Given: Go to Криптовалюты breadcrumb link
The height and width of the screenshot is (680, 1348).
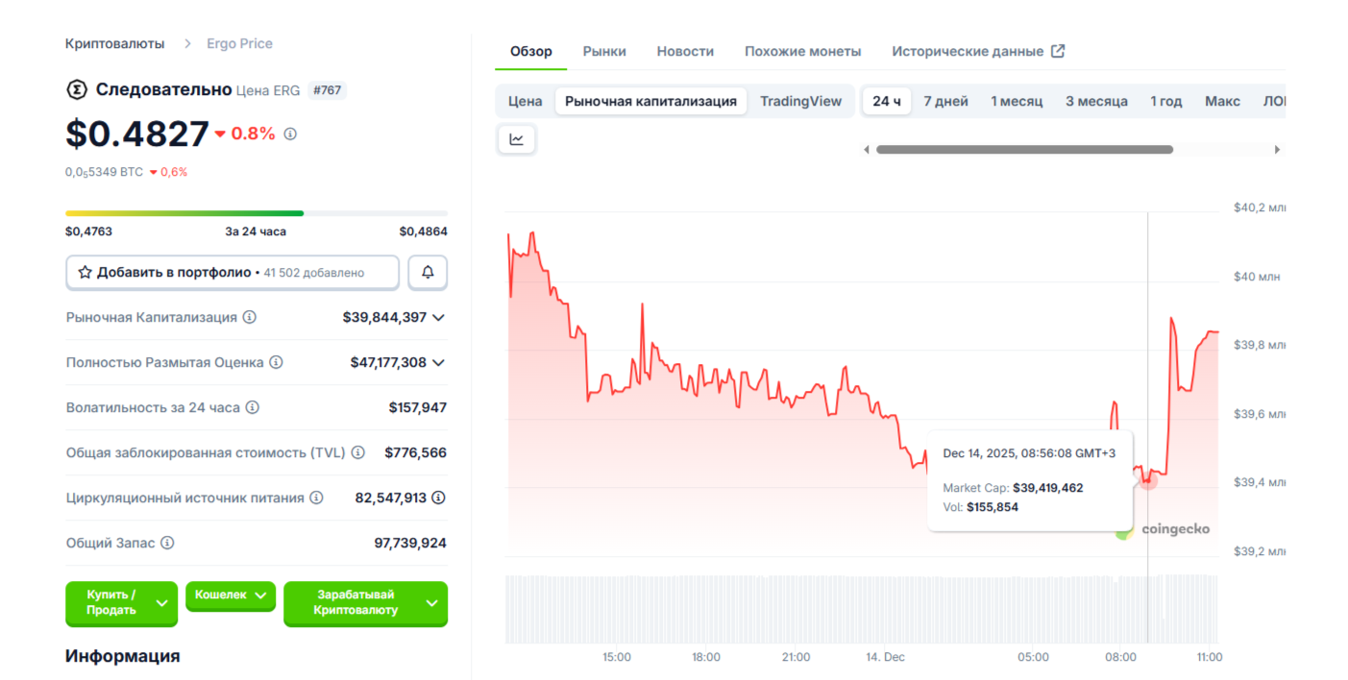Looking at the screenshot, I should click(114, 43).
